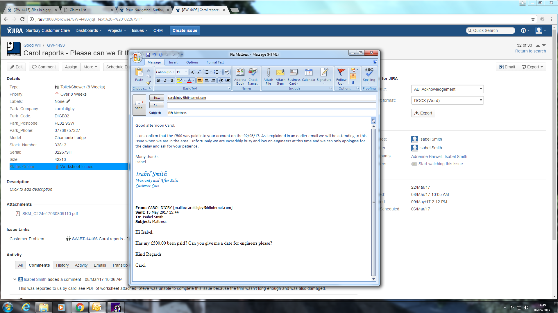The image size is (558, 313).
Task: Click the Create issue button
Action: (x=185, y=30)
